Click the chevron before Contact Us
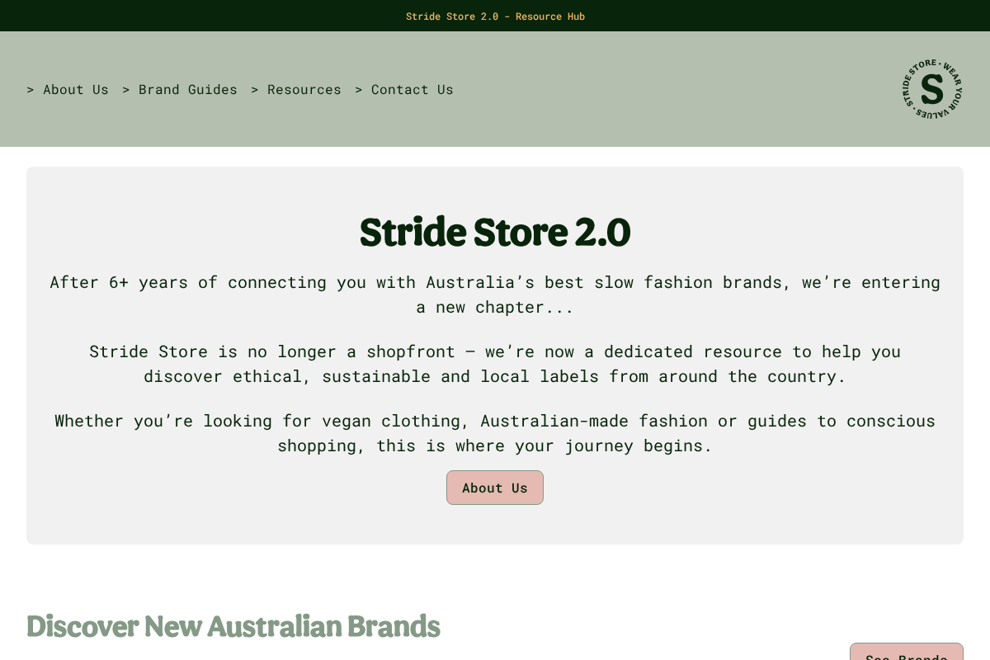The image size is (990, 660). click(x=357, y=89)
